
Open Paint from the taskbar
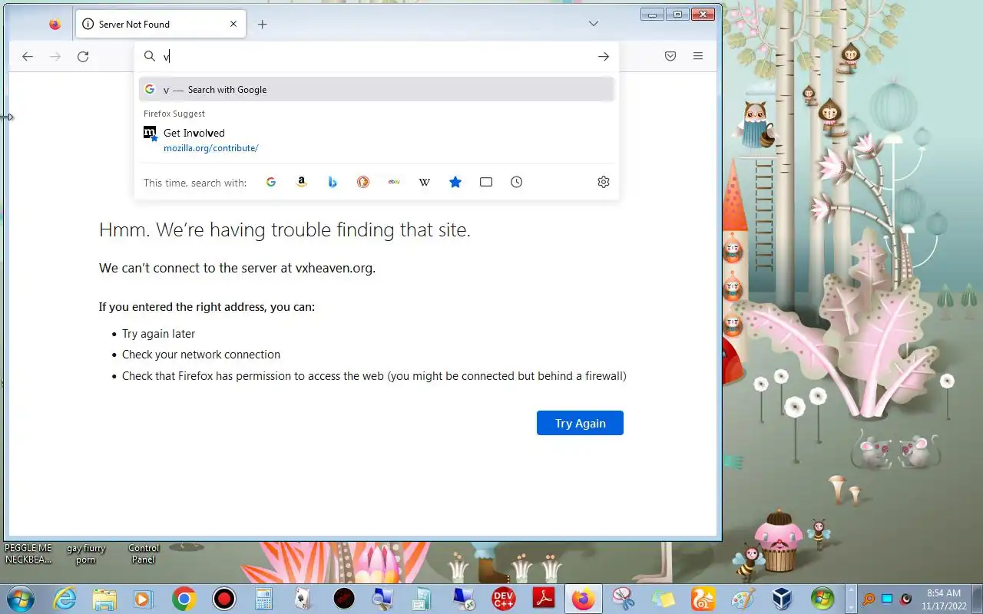[x=743, y=599]
